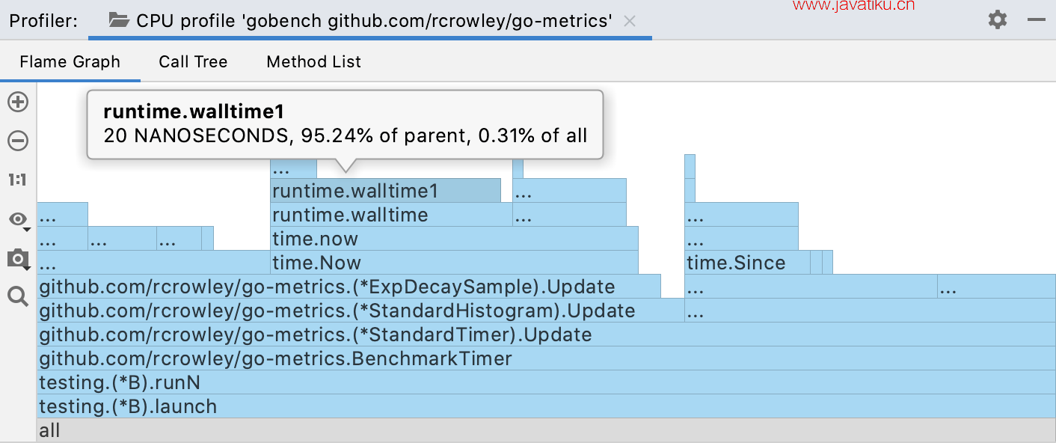This screenshot has height=443, width=1056.
Task: Open profiler settings gear
Action: 998,19
